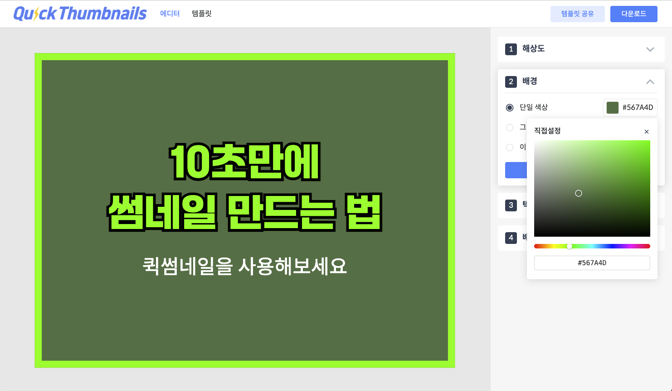Click the number 4 section badge
672x391 pixels.
coord(511,238)
